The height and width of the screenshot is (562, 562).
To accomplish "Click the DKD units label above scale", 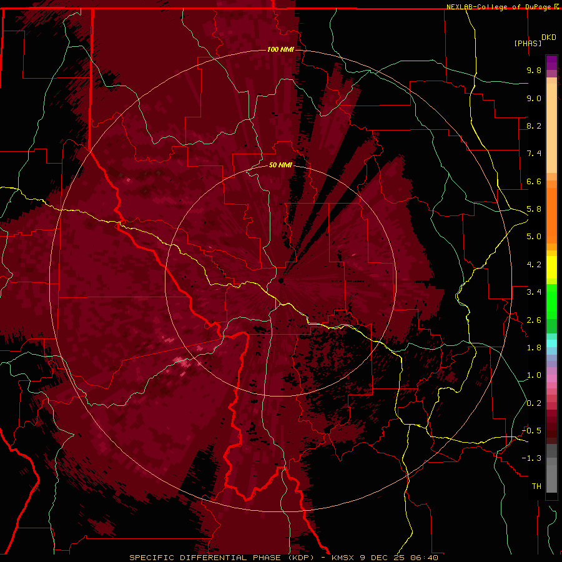I will pyautogui.click(x=549, y=37).
